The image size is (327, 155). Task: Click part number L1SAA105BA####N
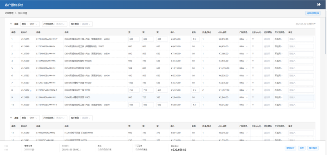[x=46, y=83]
